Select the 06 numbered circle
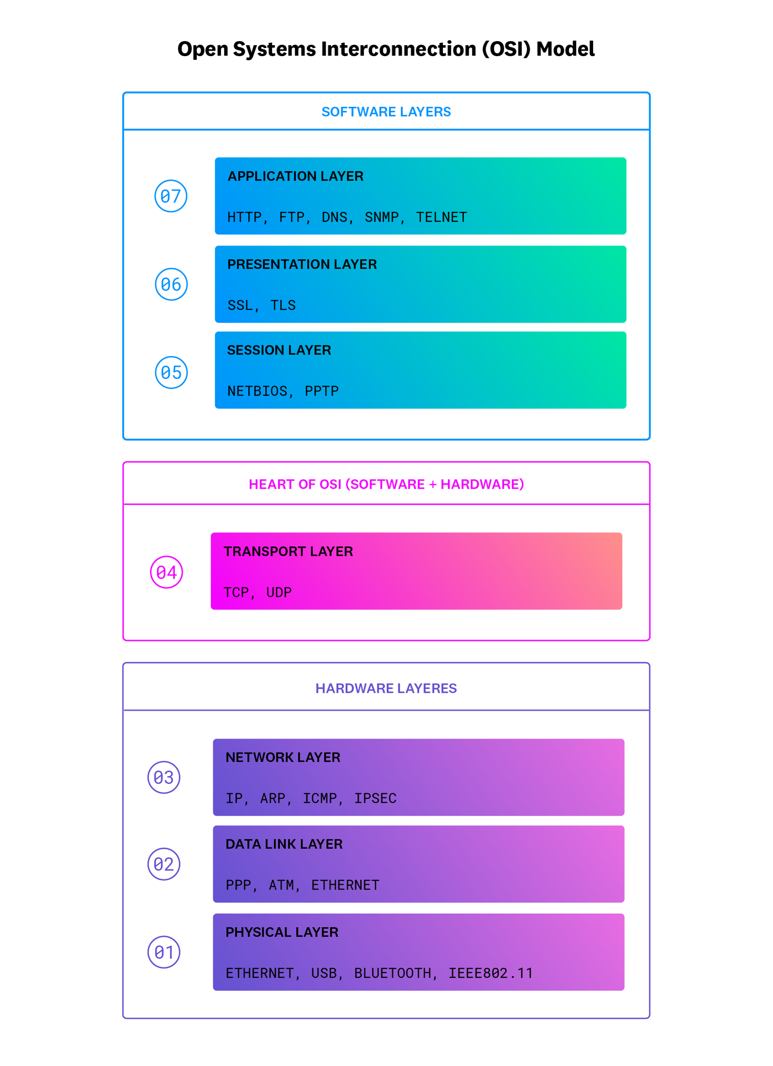Image resolution: width=773 pixels, height=1066 pixels. click(171, 284)
